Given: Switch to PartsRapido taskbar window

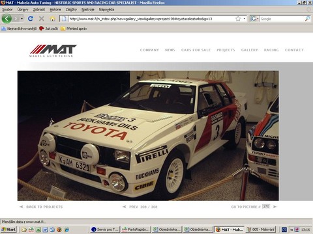Looking at the screenshot, I should [x=136, y=229].
